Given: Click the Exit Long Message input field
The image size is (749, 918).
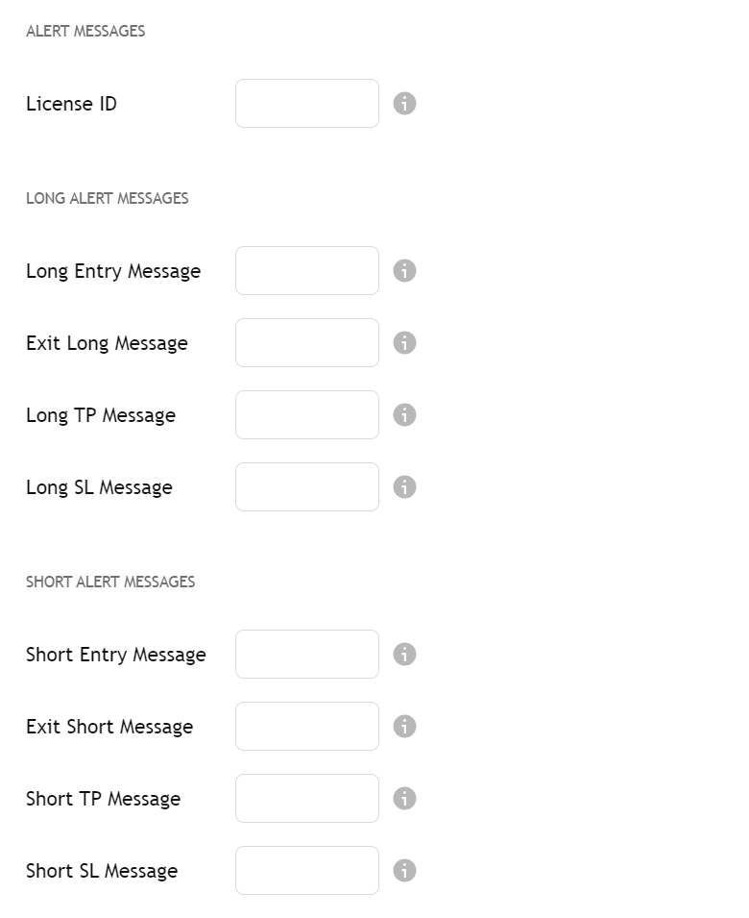Looking at the screenshot, I should (306, 342).
